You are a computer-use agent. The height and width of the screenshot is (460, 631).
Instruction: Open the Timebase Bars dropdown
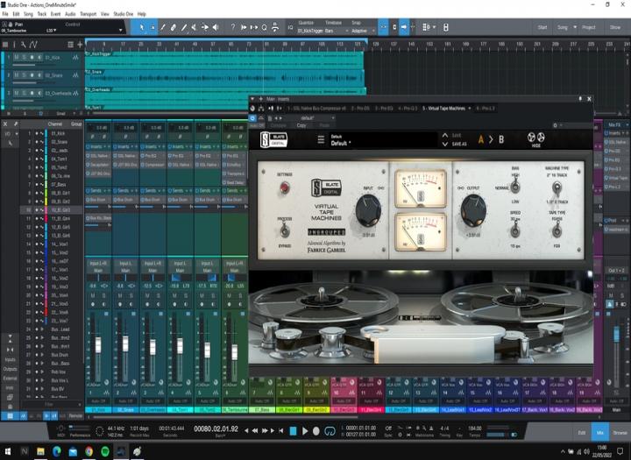click(x=337, y=31)
